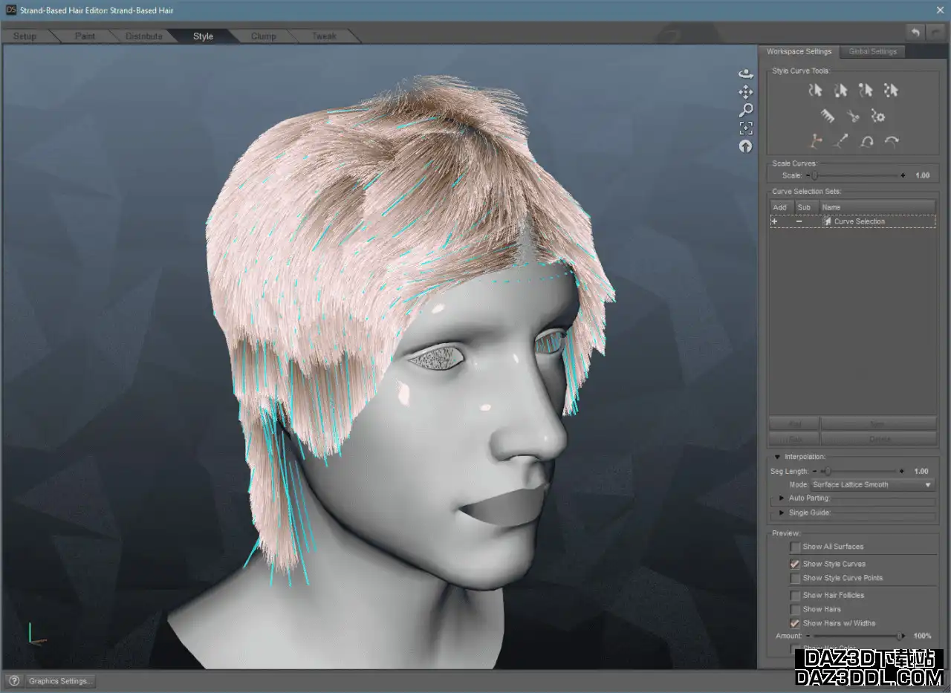Click plus sign in Curve Selection row

(x=774, y=221)
